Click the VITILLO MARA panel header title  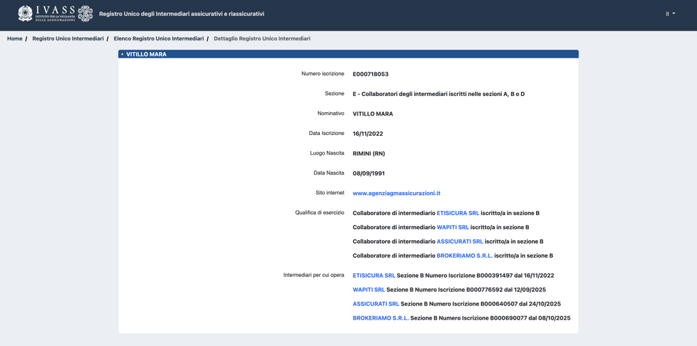[146, 54]
